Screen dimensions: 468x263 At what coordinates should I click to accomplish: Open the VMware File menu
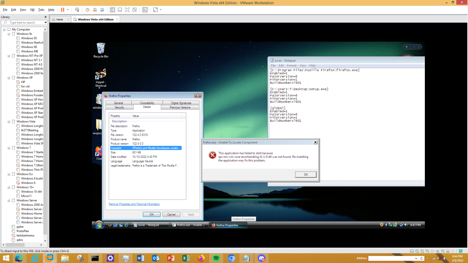coord(5,10)
